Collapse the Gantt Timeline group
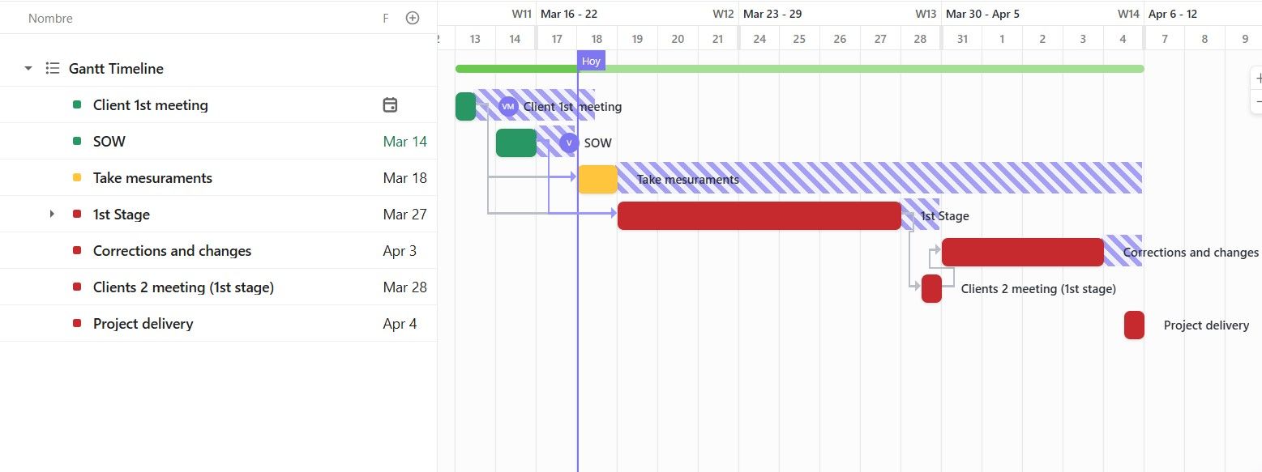 28,69
